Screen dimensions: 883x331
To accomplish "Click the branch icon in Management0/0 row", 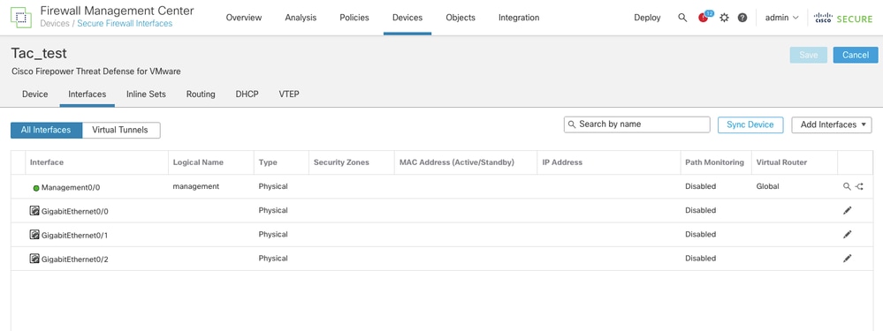I will [859, 186].
